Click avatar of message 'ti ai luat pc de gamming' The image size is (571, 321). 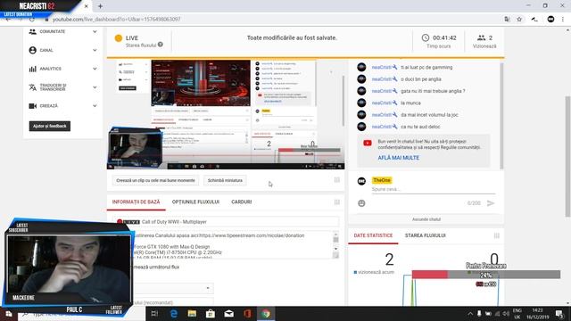click(361, 68)
